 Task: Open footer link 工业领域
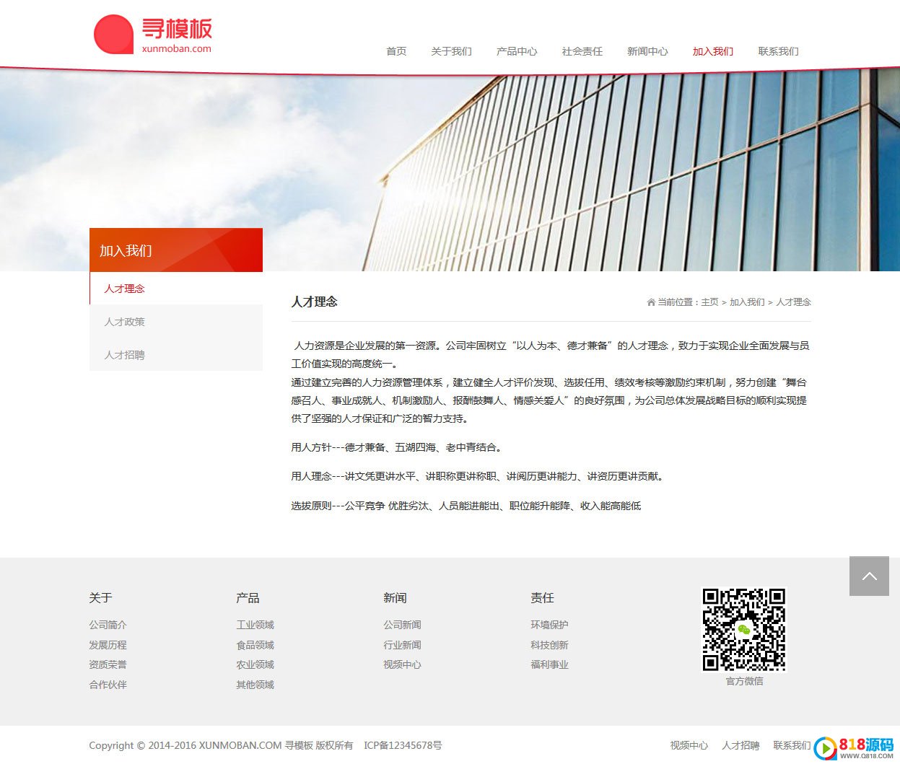255,625
